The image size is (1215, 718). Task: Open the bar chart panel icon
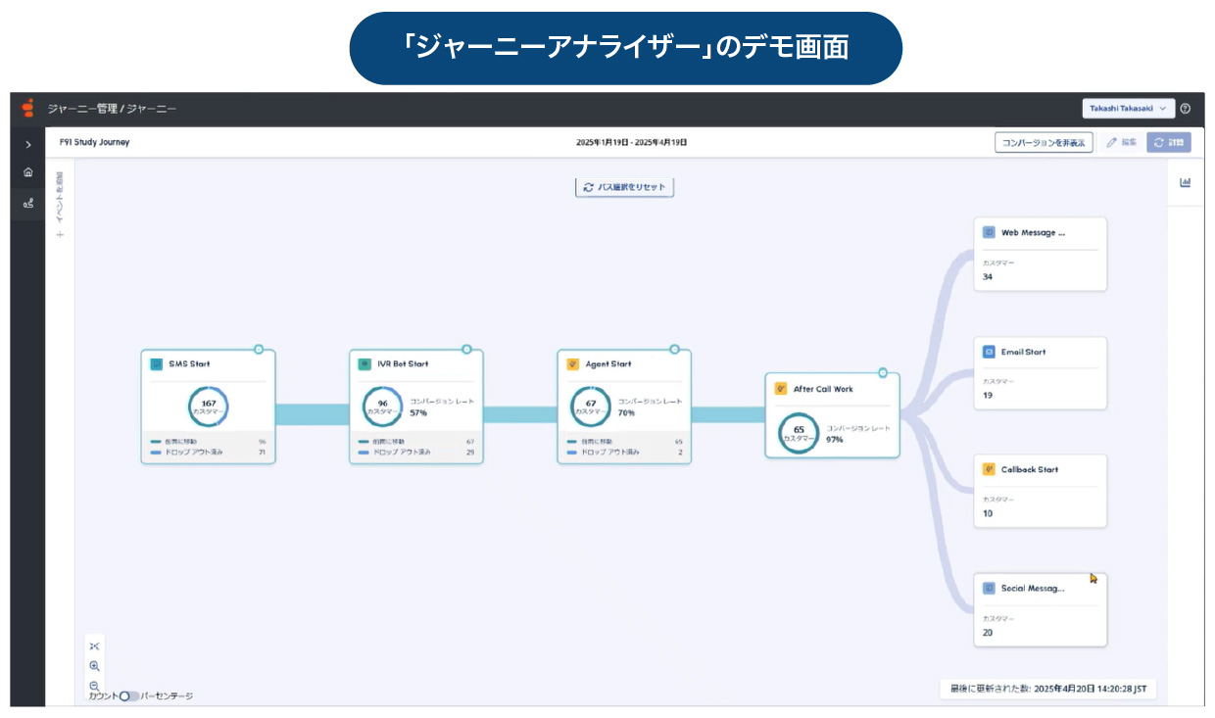(1185, 182)
